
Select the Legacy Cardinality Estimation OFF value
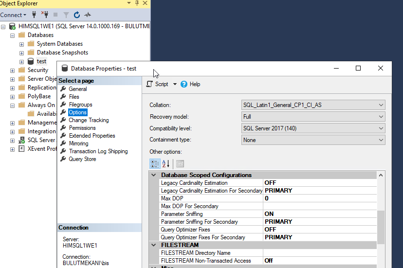(x=320, y=183)
